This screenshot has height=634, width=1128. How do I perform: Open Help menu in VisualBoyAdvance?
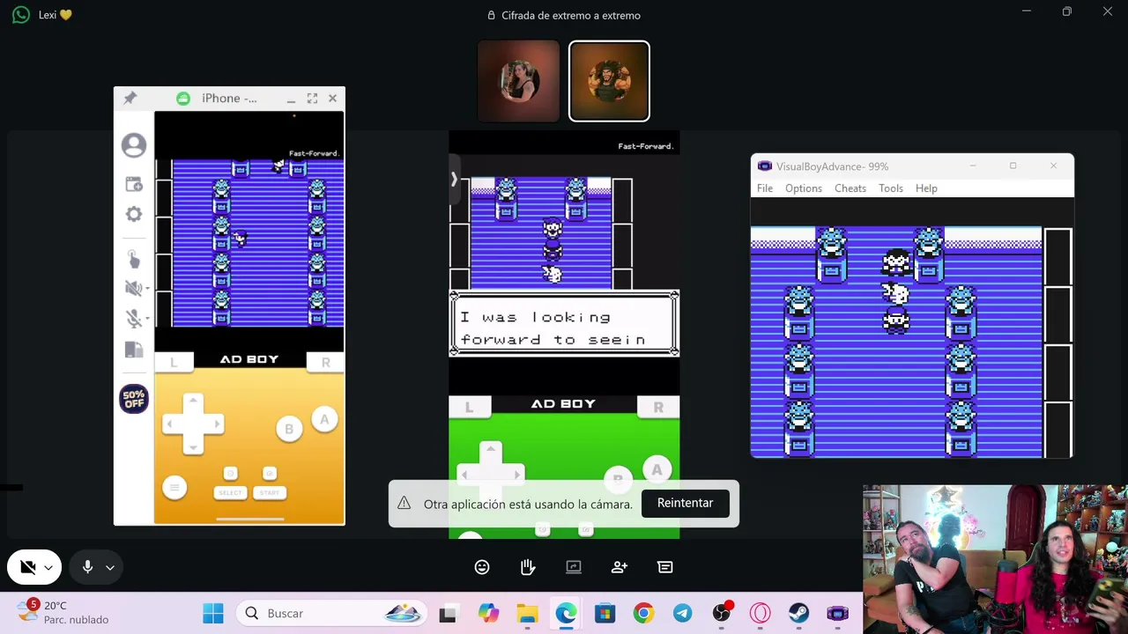click(926, 188)
